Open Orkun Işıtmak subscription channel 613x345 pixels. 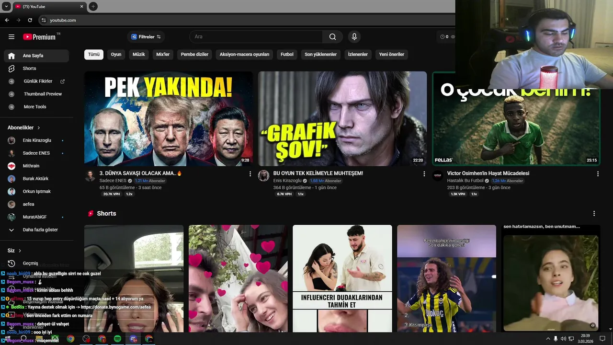(36, 192)
